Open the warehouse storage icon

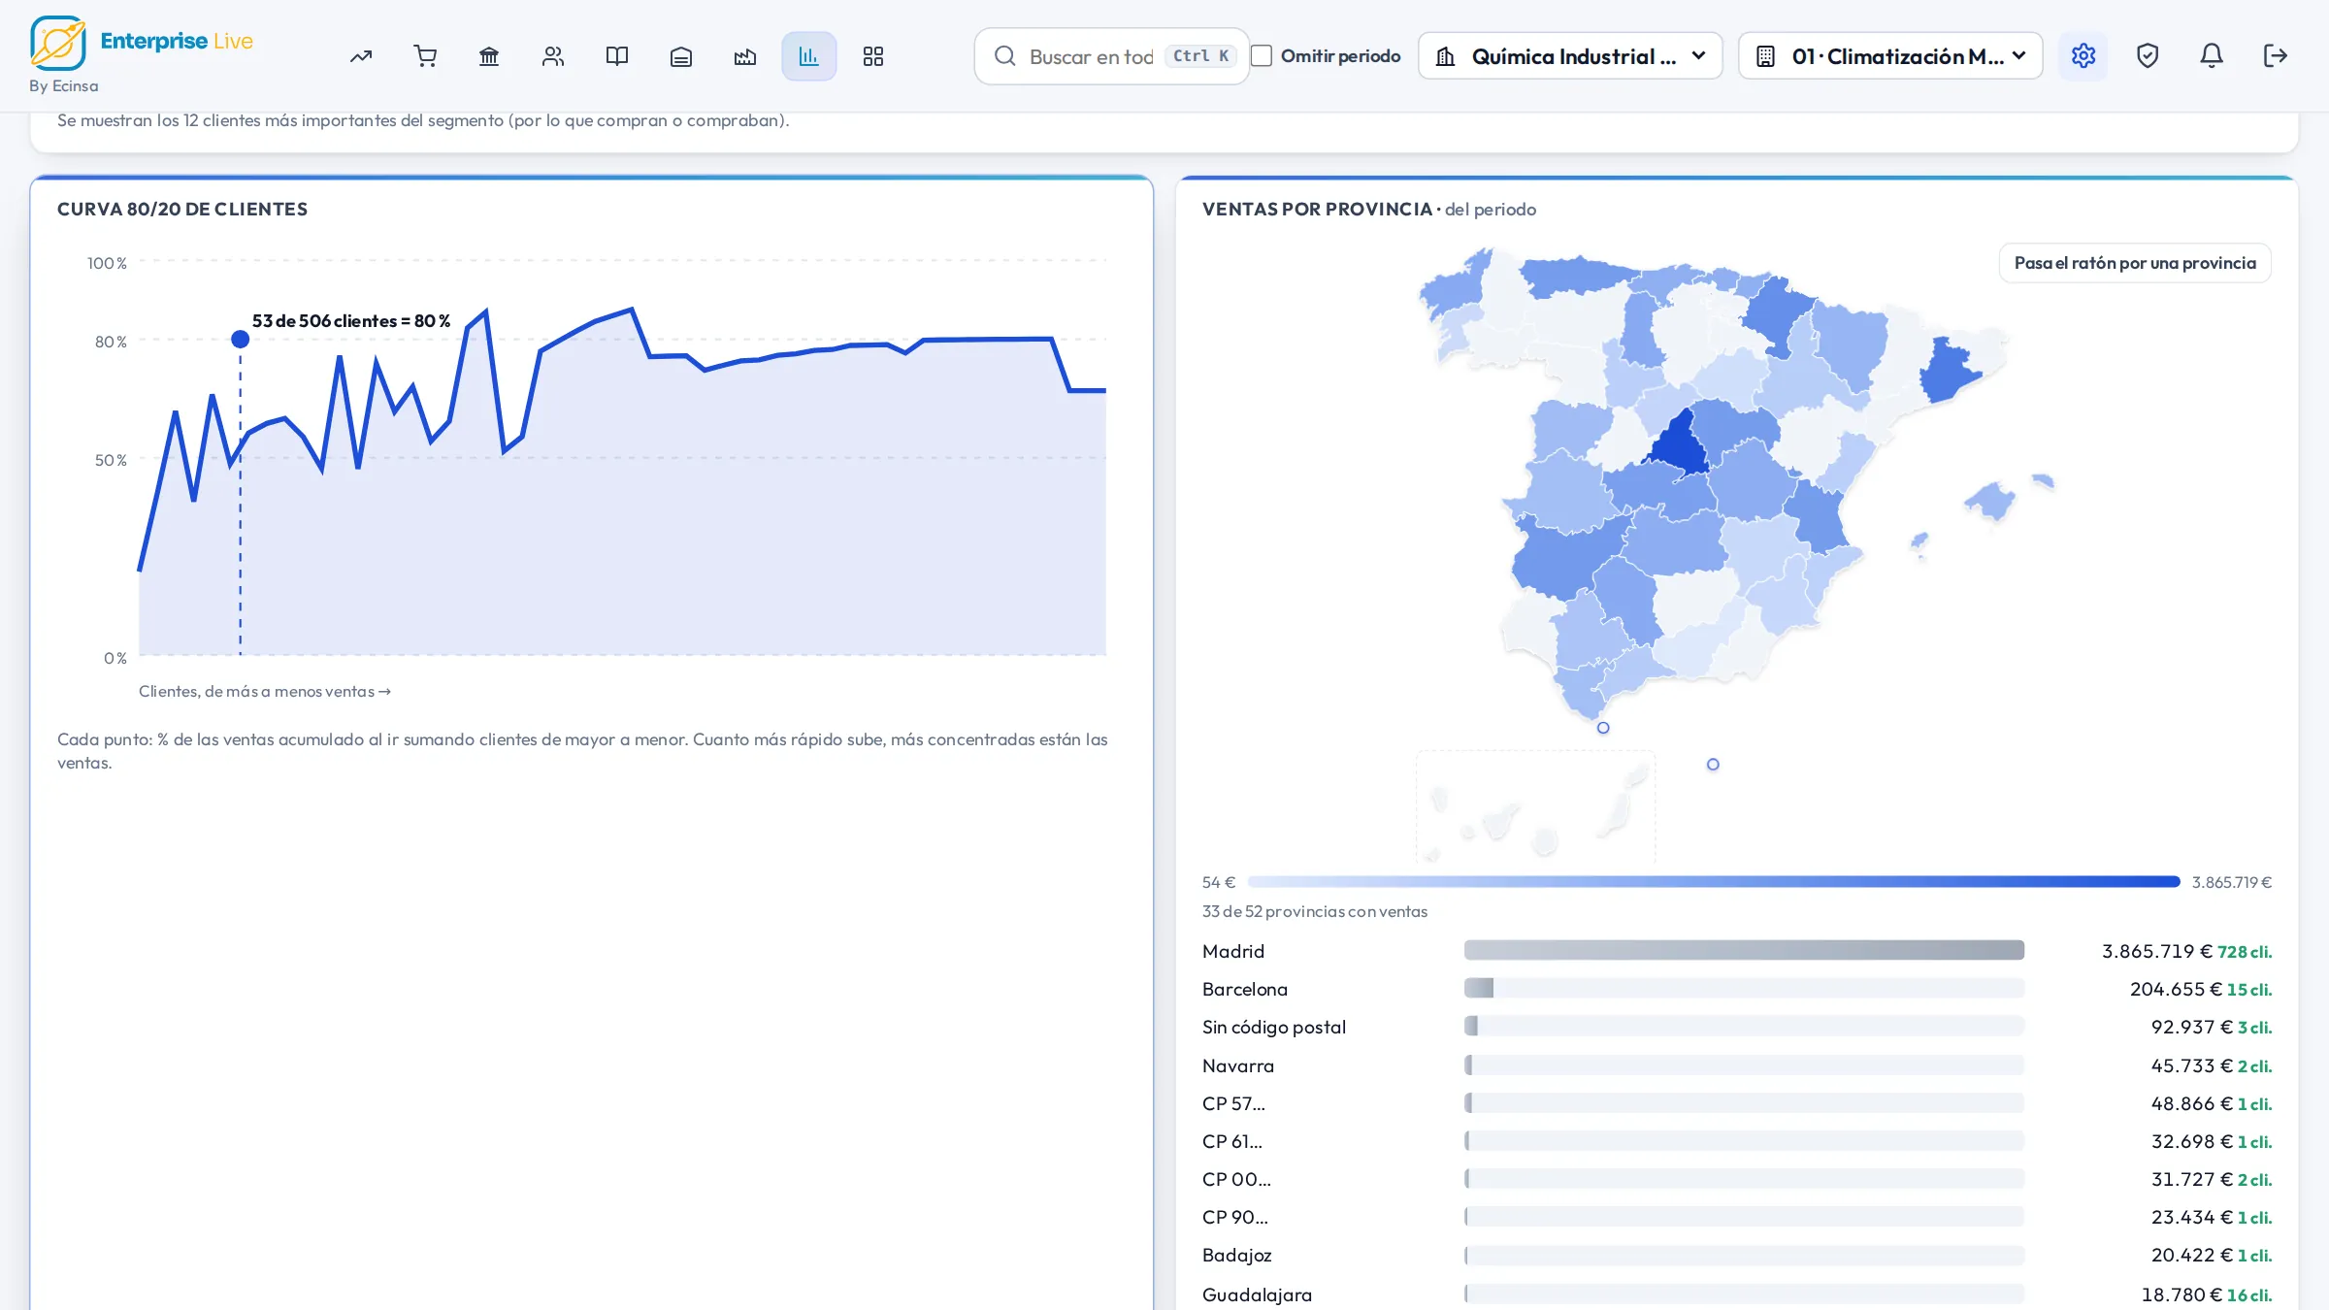[681, 56]
